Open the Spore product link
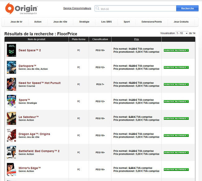The width and height of the screenshot is (202, 181). (24, 100)
